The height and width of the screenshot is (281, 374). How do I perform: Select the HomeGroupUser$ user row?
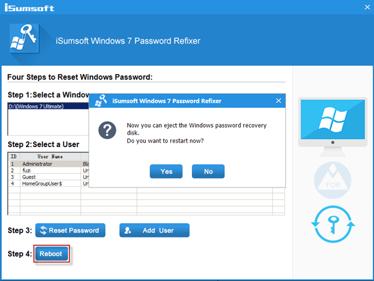[49, 184]
